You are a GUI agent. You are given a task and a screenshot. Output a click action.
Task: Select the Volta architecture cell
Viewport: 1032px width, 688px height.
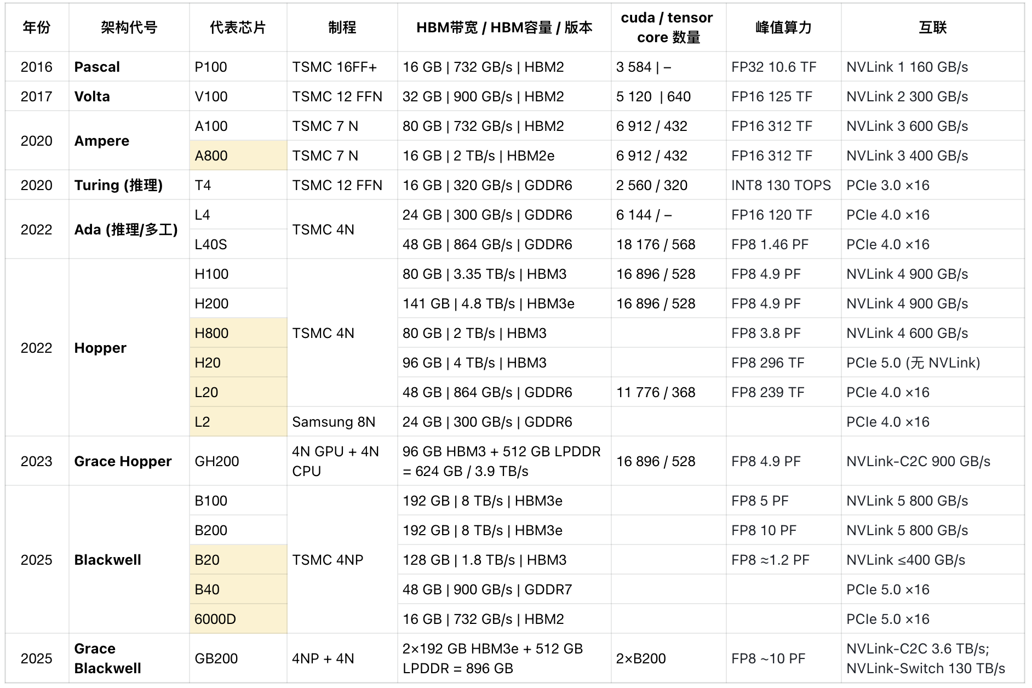(129, 96)
